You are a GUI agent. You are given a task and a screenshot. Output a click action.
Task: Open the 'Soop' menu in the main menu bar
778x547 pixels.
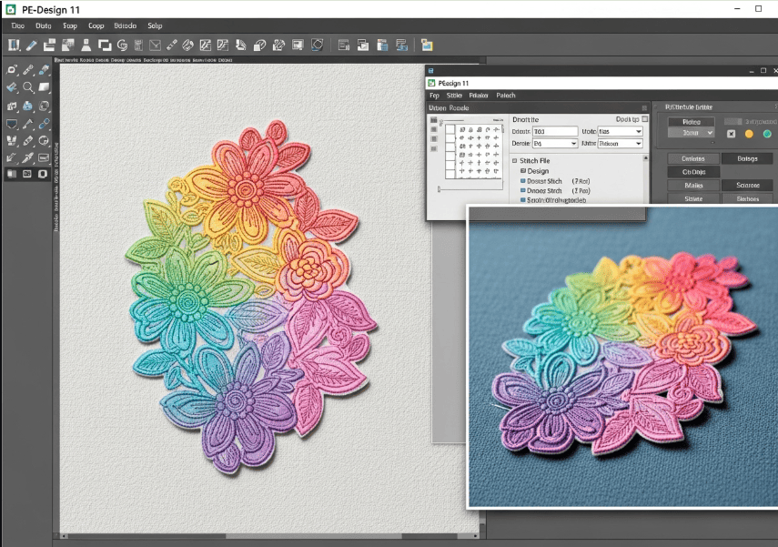coord(70,25)
